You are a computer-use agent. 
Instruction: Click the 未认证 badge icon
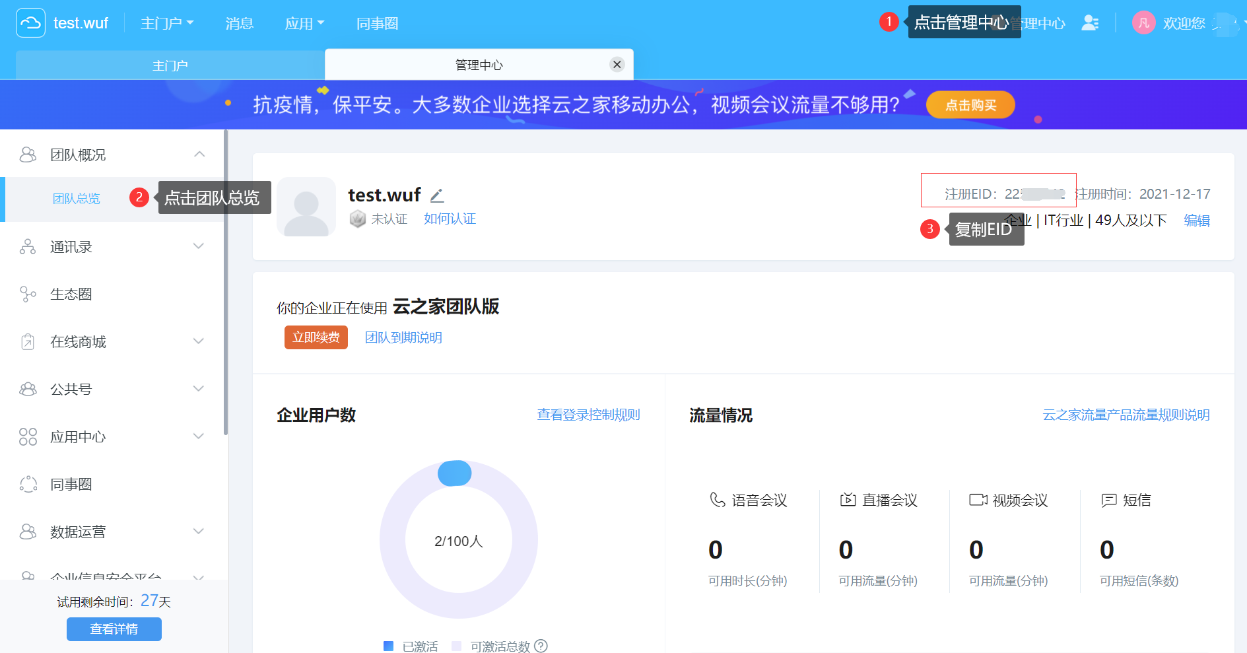(x=357, y=219)
